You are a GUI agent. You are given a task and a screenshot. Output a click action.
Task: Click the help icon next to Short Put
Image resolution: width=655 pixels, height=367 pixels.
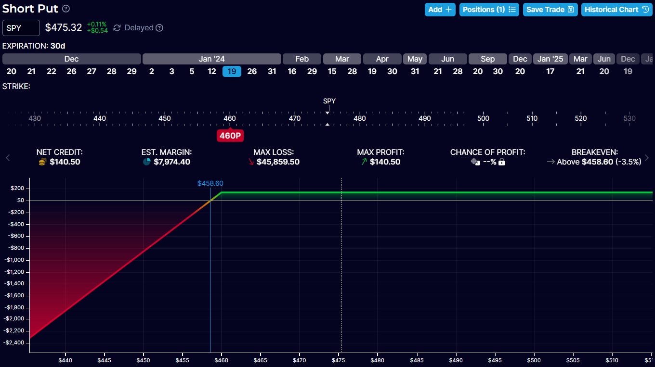click(66, 9)
